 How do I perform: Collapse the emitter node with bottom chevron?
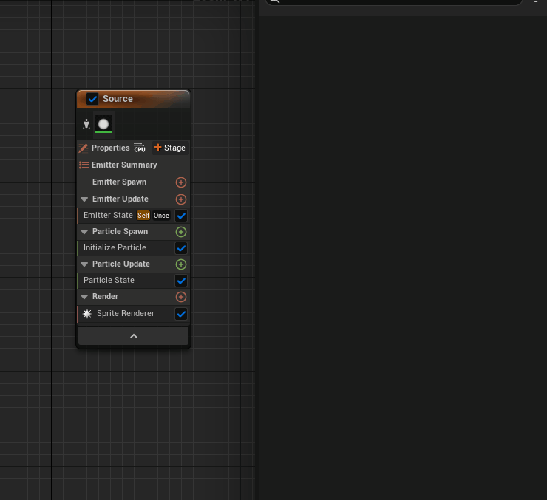click(133, 336)
